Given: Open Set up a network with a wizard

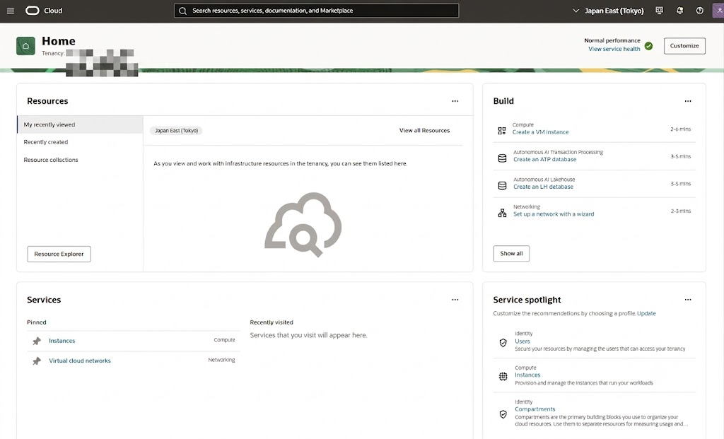Looking at the screenshot, I should click(x=554, y=214).
